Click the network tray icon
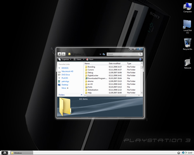 183,153
